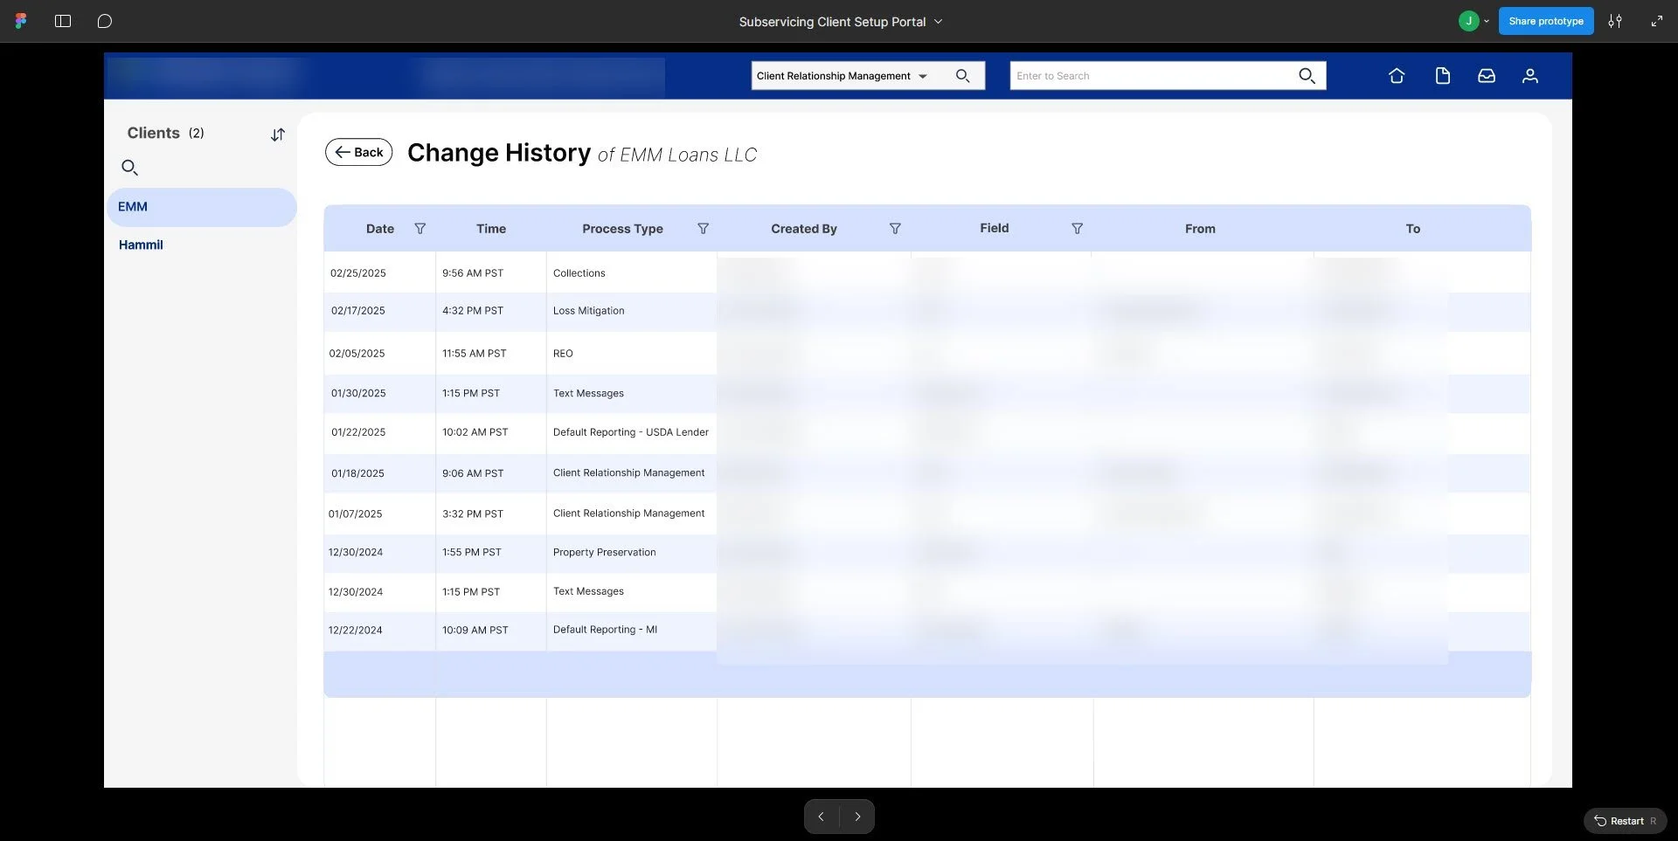1678x841 pixels.
Task: Select the Hammil client
Action: 141,245
